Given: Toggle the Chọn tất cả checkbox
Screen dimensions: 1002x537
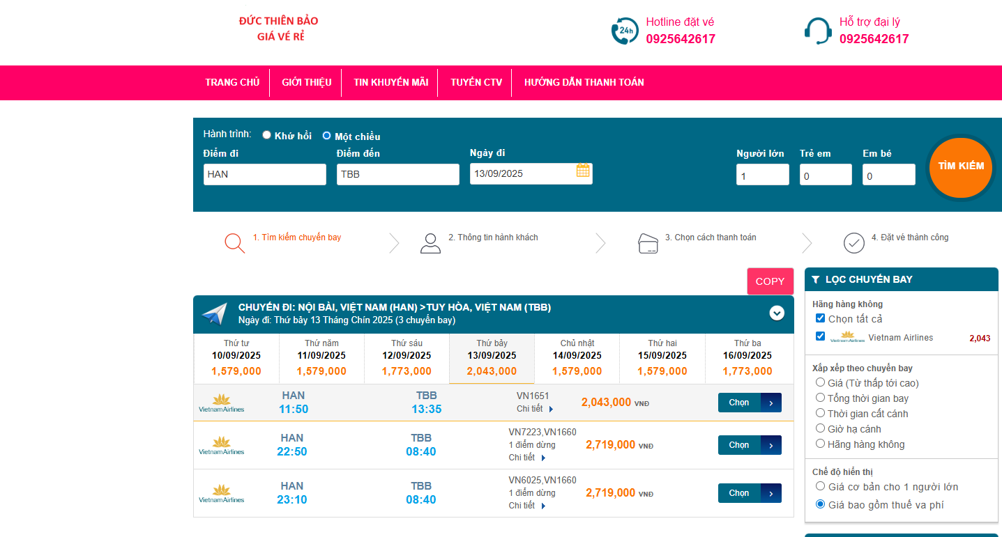Looking at the screenshot, I should point(820,318).
